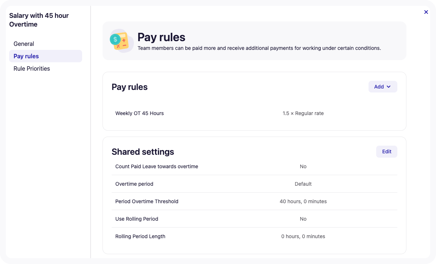Viewport: 436px width, 264px height.
Task: Click the 1.5 × Regular rate value
Action: (303, 113)
